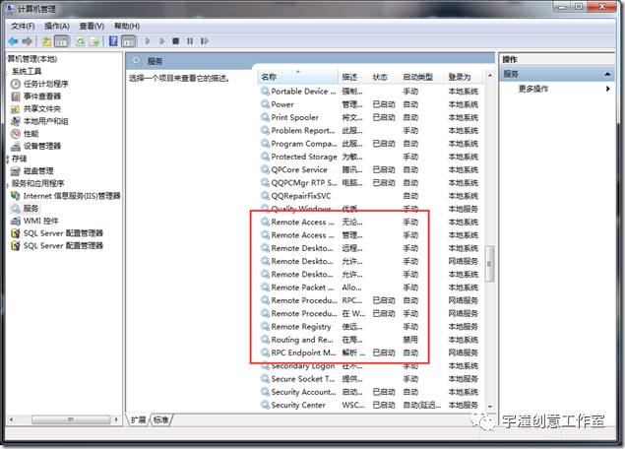This screenshot has height=449, width=625.
Task: Select the Print Spooler service
Action: (x=371, y=117)
